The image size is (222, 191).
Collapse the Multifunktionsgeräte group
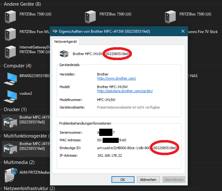click(x=1, y=136)
